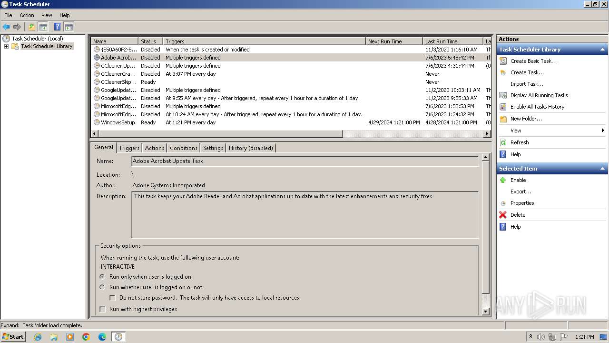Viewport: 609px width, 343px height.
Task: Click the New Folder icon
Action: 503,119
